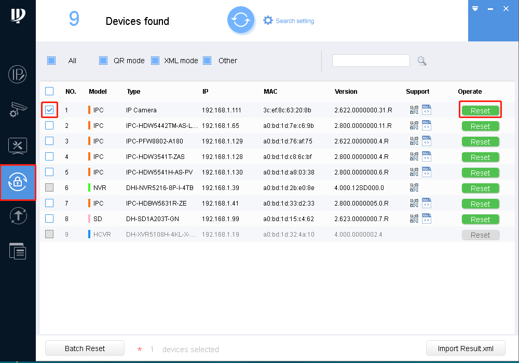
Task: Click the Batch Reset button
Action: (85, 349)
